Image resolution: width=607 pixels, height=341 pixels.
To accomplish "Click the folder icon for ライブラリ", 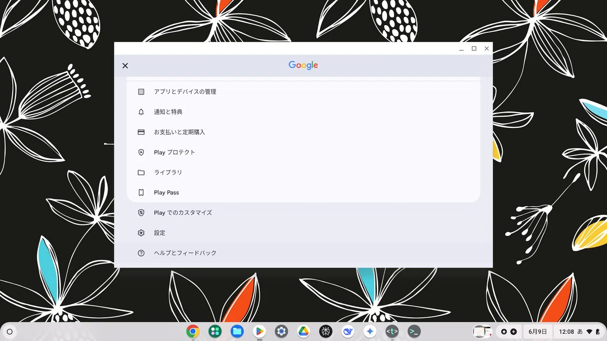I will pyautogui.click(x=141, y=172).
